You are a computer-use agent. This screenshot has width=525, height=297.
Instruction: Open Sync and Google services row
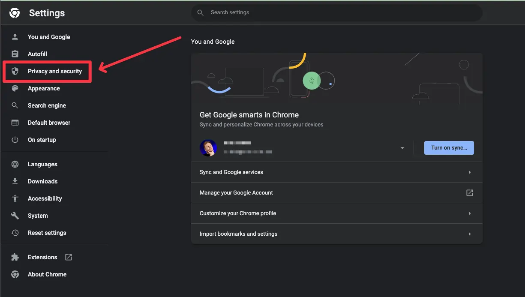(x=337, y=172)
